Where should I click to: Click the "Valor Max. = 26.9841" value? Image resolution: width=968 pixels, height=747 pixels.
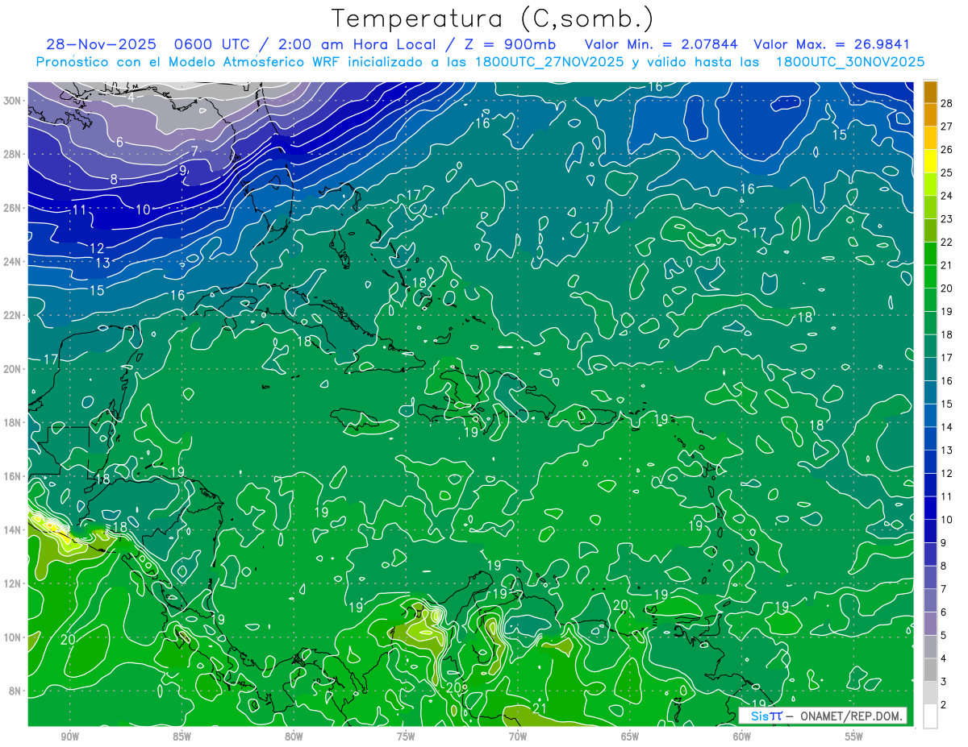point(832,44)
